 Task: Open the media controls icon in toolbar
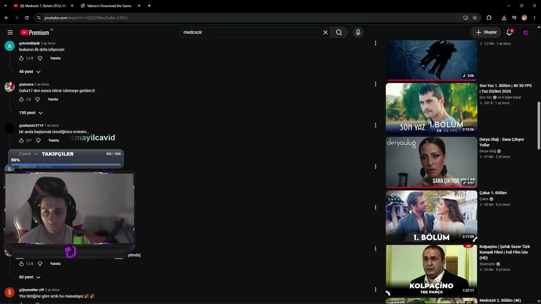click(x=514, y=18)
